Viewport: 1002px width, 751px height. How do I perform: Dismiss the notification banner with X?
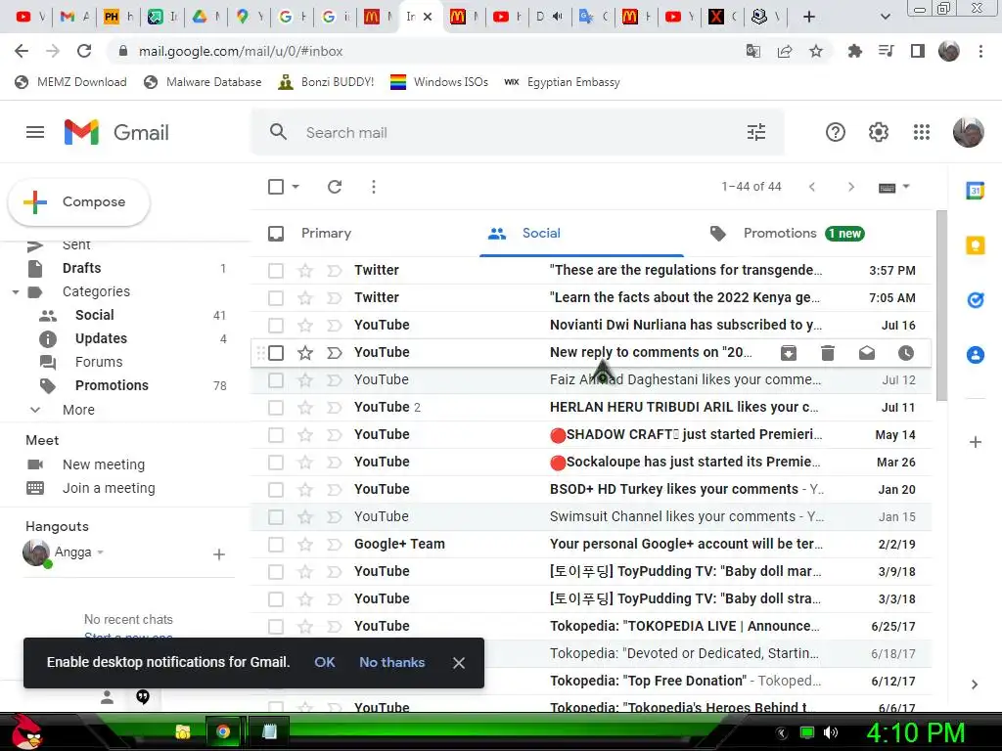pos(458,663)
